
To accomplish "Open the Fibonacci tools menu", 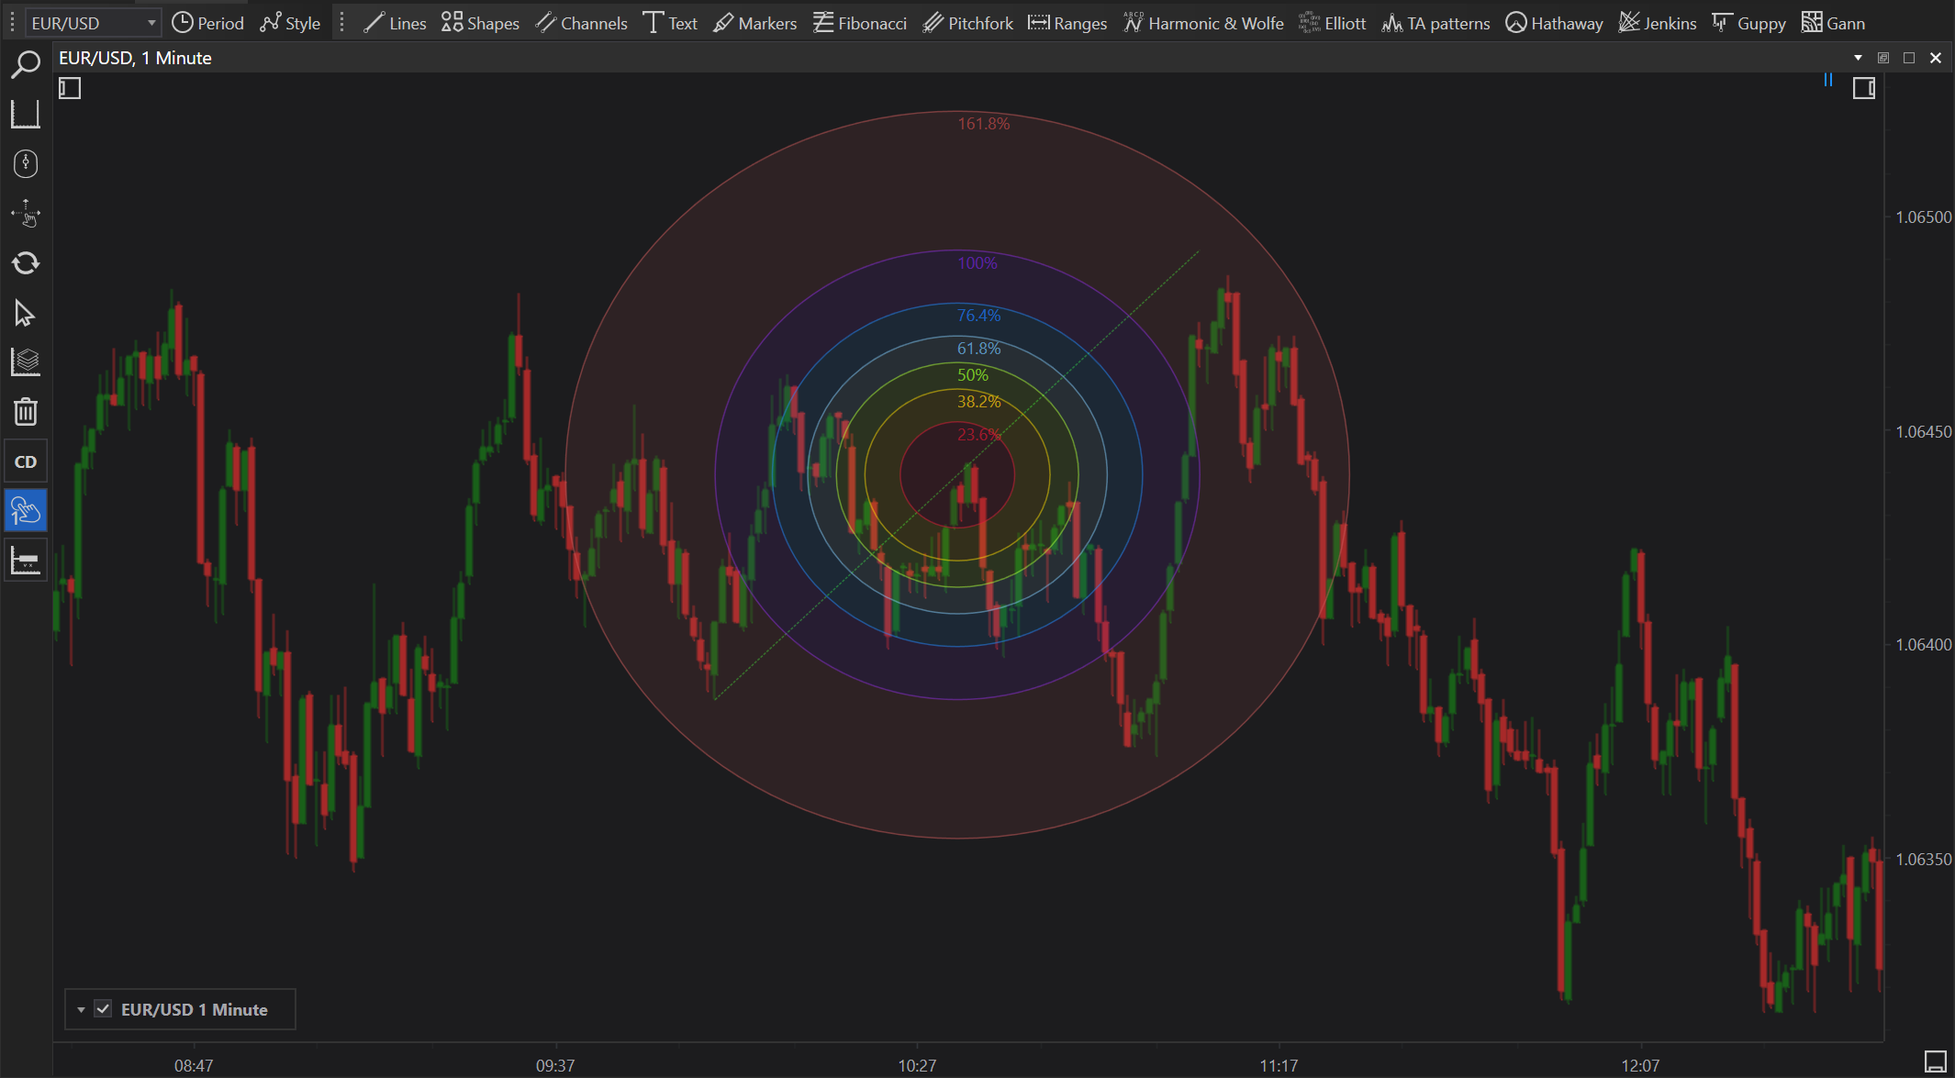I will pyautogui.click(x=860, y=23).
